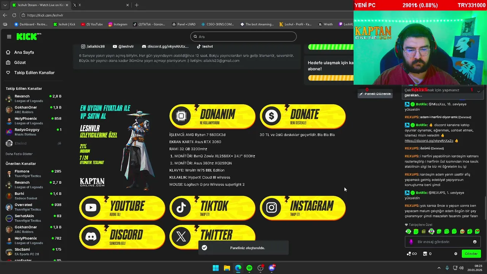Image resolution: width=487 pixels, height=274 pixels.
Task: Click the Ara search field
Action: [x=243, y=37]
